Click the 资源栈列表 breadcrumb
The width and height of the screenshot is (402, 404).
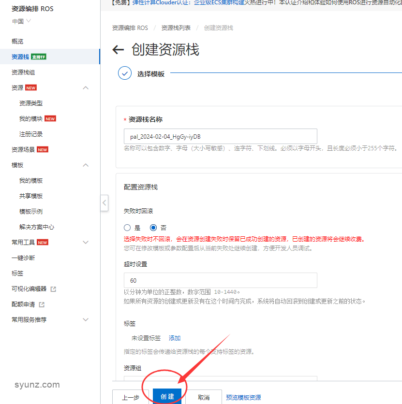coord(176,28)
